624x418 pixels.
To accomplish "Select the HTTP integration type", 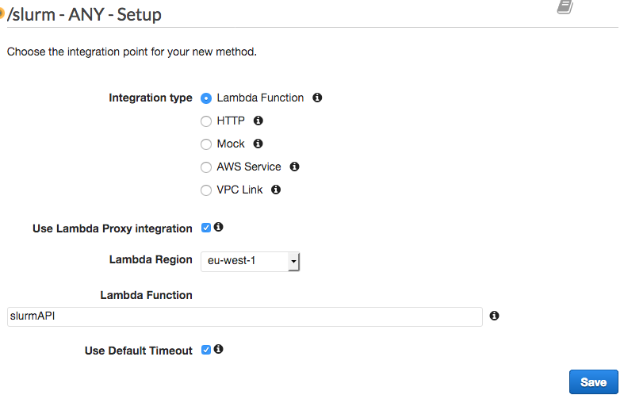I will pyautogui.click(x=206, y=121).
